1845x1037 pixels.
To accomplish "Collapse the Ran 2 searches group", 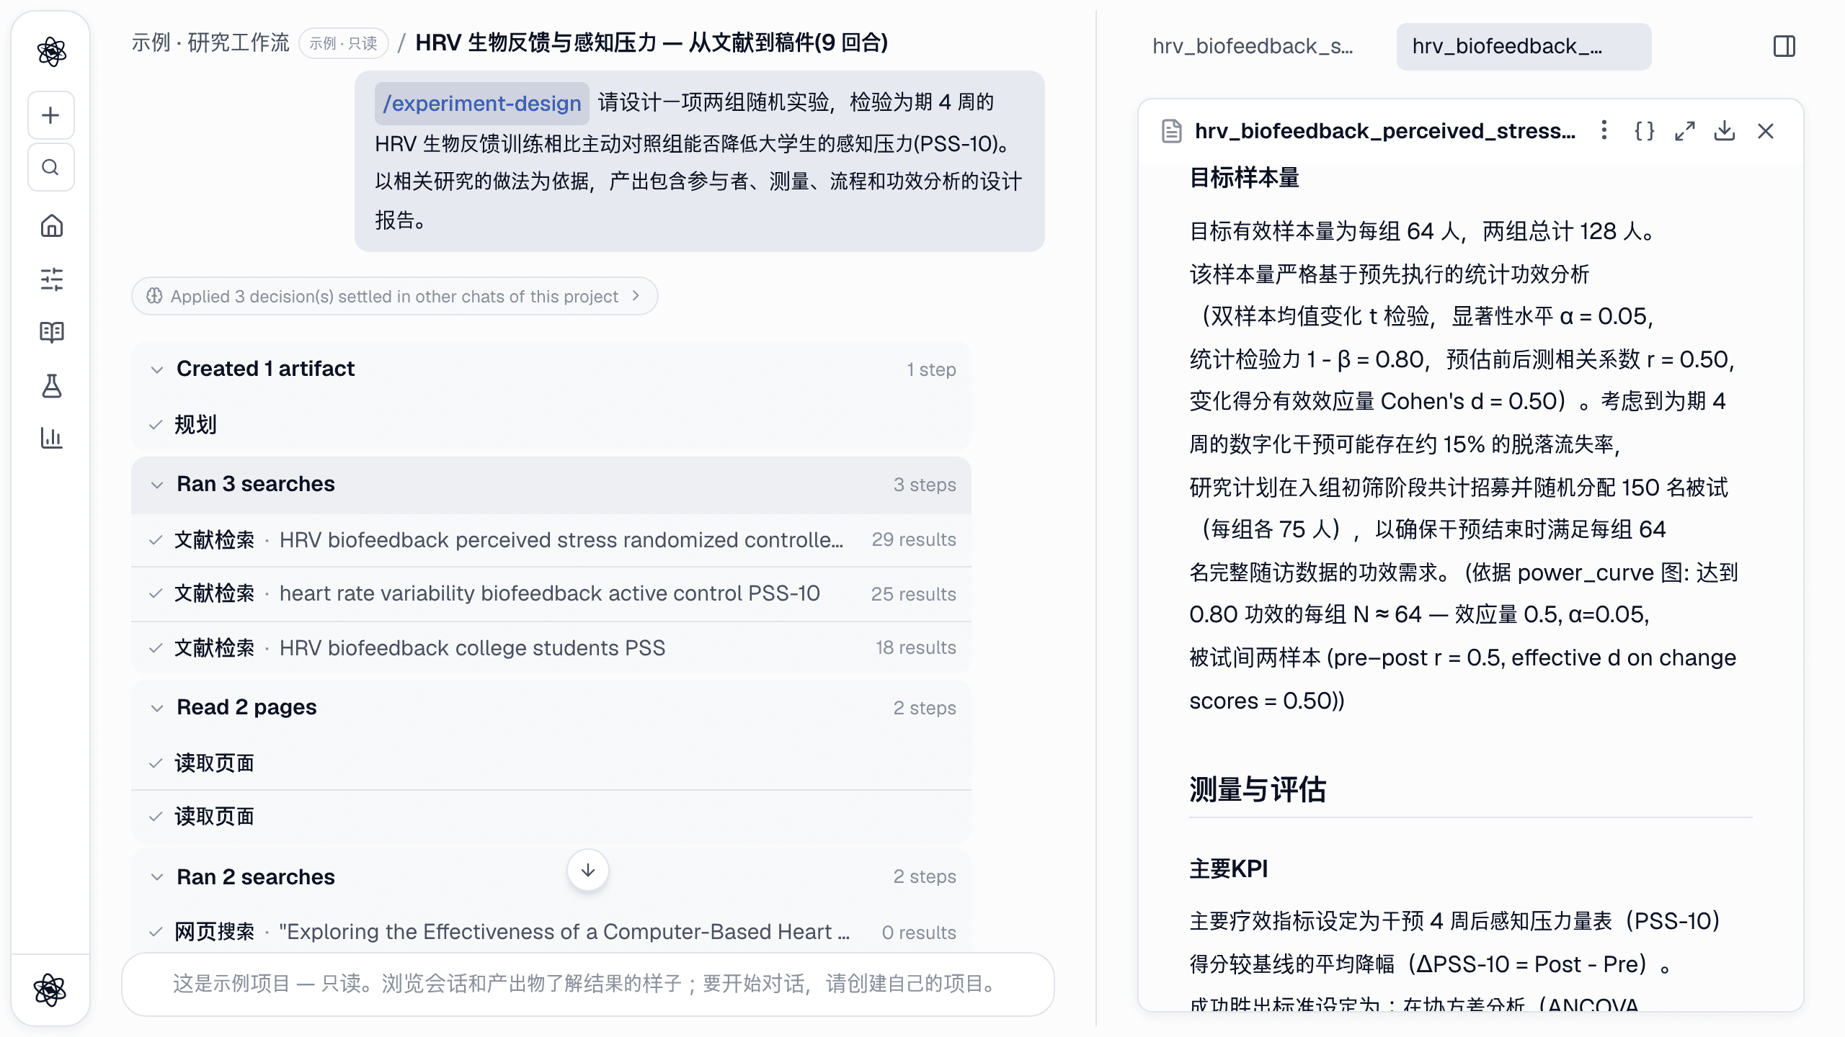I will click(x=551, y=876).
